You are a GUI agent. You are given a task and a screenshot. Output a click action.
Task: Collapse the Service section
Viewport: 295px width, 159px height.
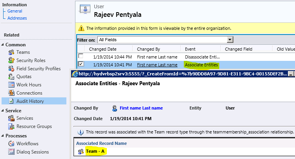3,111
